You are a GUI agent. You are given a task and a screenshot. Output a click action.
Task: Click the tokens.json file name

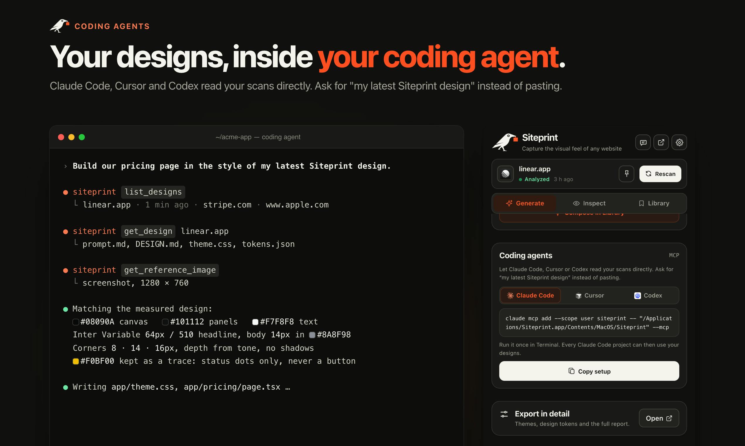tap(268, 244)
